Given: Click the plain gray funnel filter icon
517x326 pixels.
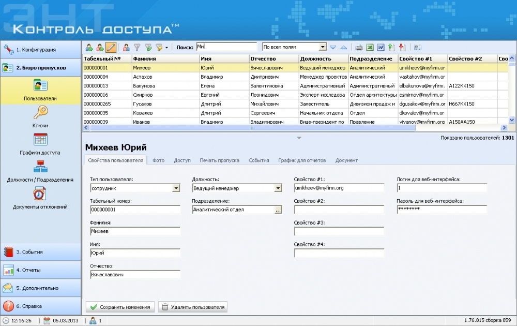Looking at the screenshot, I should tap(137, 48).
